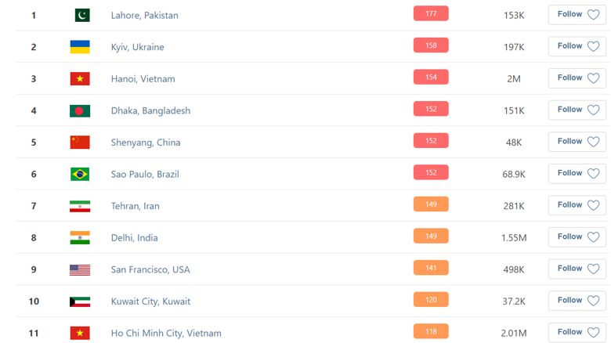Click Lahore's red 177 AQI badge
Screen dimensions: 611x343
431,13
